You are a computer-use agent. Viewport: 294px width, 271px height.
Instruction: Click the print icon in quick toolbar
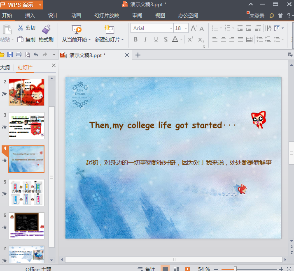pos(19,55)
